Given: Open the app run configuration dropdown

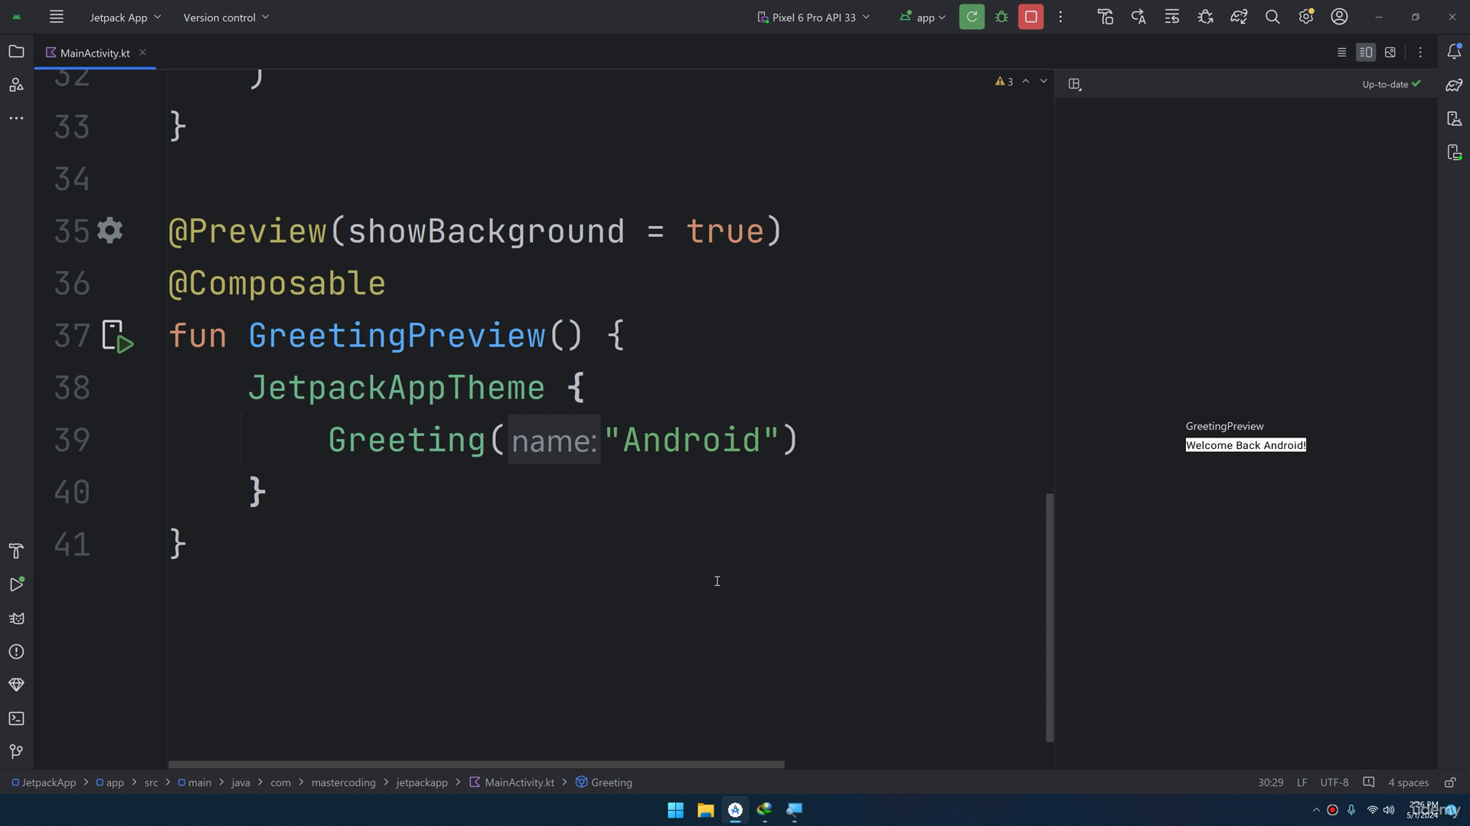Looking at the screenshot, I should pos(923,17).
